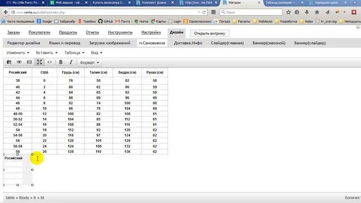Open Погода bookmark

222,21
